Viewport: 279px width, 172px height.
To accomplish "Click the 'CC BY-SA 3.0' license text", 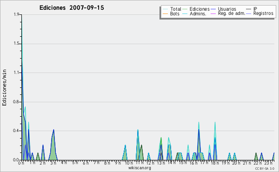I will click(x=265, y=168).
